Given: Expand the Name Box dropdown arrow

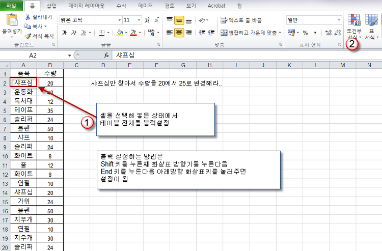Looking at the screenshot, I should 69,55.
